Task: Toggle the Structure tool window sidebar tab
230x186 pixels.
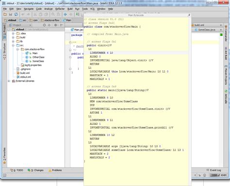Action: [4, 51]
